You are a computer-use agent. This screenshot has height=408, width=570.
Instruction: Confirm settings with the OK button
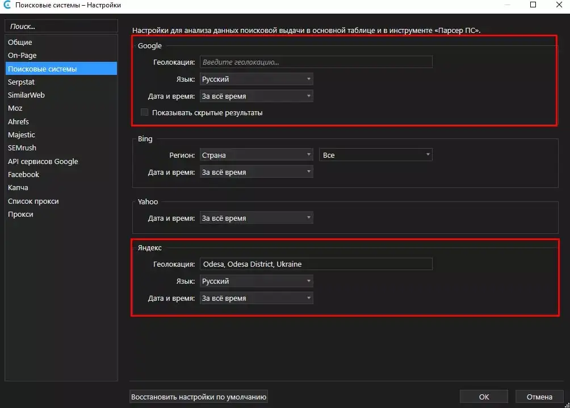click(x=484, y=397)
